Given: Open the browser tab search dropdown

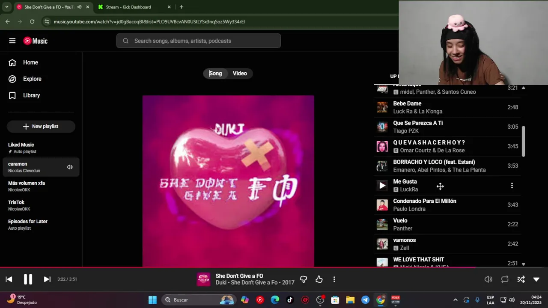Looking at the screenshot, I should tap(6, 7).
